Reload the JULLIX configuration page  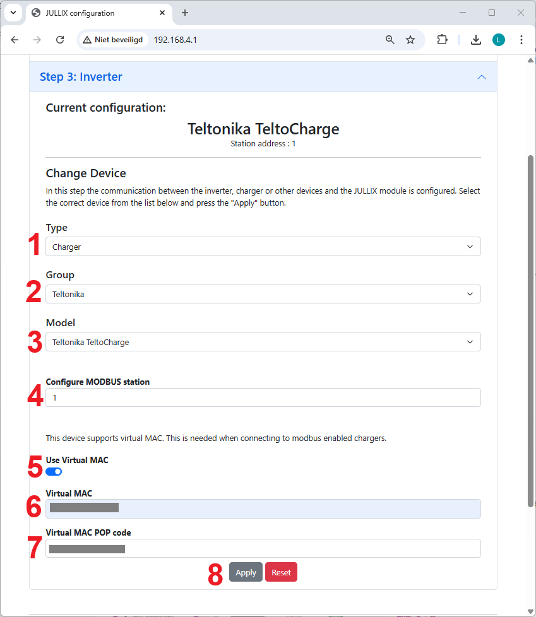[60, 40]
